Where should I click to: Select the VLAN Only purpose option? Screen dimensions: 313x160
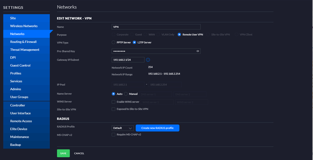(158, 34)
